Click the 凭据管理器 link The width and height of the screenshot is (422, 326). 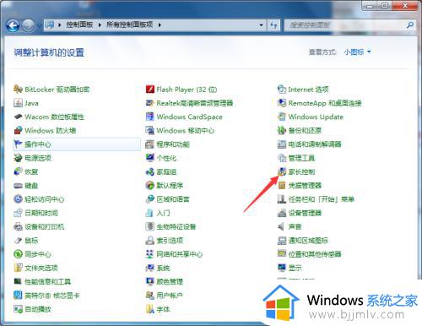(x=305, y=186)
